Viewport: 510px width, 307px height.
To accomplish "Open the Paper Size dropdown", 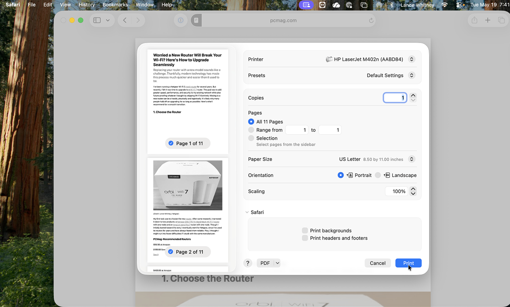I will coord(412,159).
